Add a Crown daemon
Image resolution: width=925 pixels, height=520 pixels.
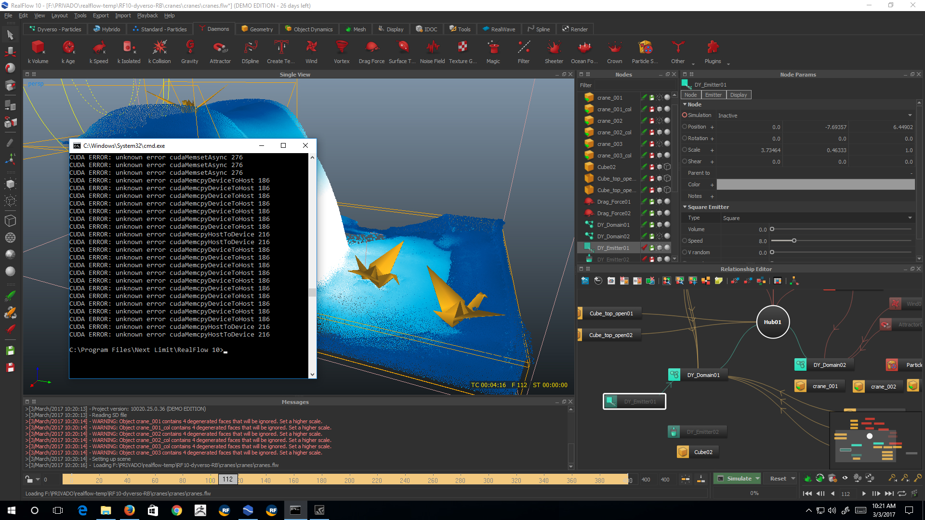point(615,52)
